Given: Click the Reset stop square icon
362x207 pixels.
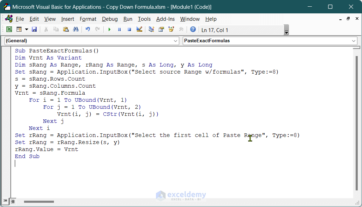Looking at the screenshot, I should (129, 30).
